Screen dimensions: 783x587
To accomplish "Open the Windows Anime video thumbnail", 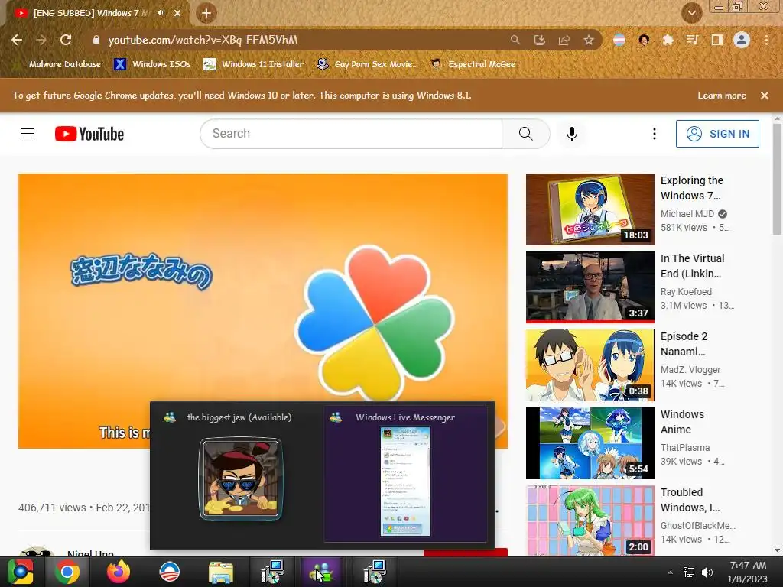I will pos(590,443).
